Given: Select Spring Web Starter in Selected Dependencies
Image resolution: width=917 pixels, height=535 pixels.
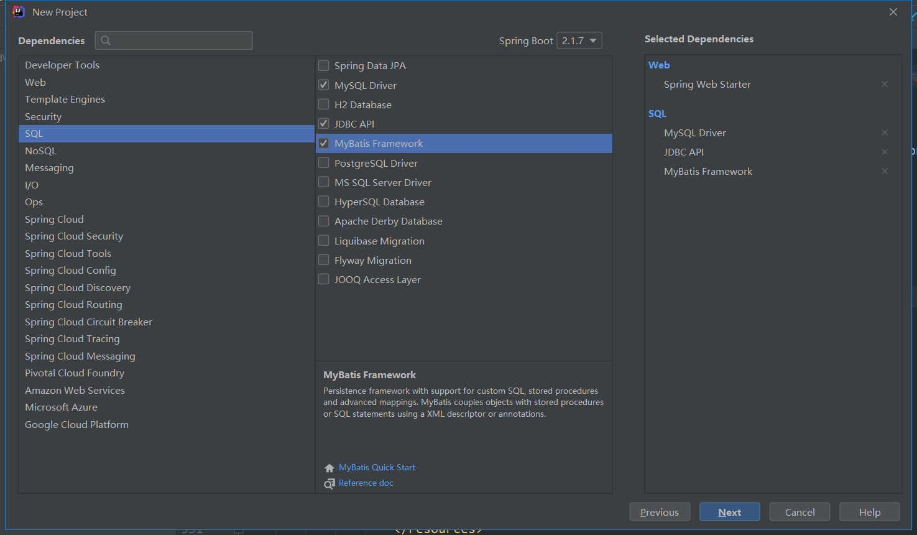Looking at the screenshot, I should [707, 84].
